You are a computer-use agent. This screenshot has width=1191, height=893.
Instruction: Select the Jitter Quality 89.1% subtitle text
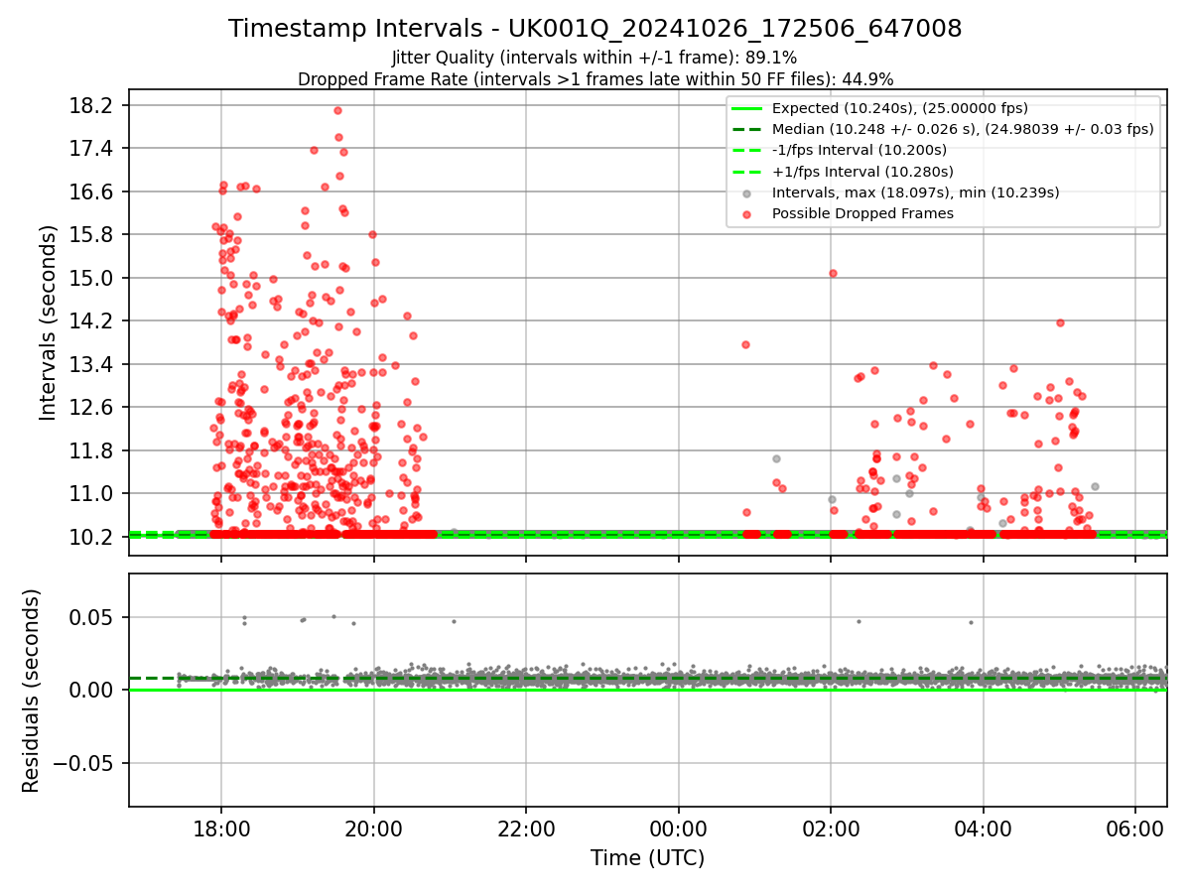click(595, 59)
